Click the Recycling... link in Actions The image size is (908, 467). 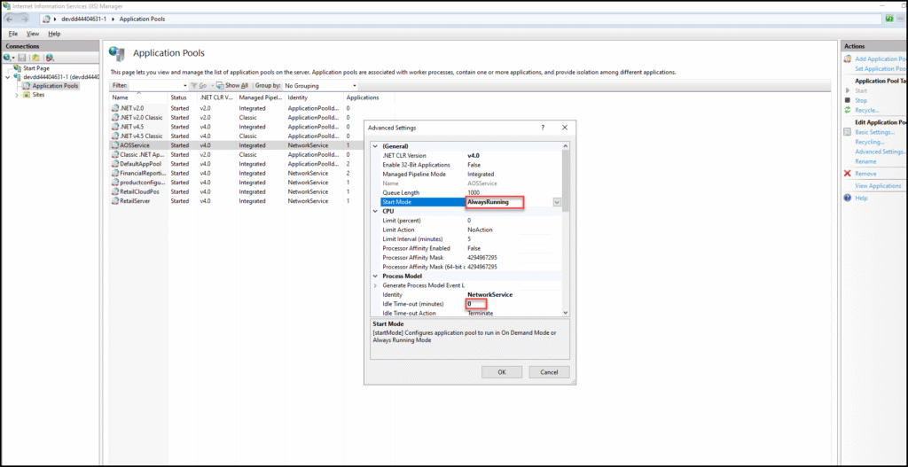pos(870,142)
